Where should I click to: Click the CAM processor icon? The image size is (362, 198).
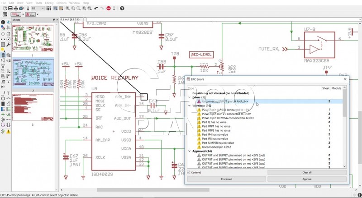coord(21,8)
